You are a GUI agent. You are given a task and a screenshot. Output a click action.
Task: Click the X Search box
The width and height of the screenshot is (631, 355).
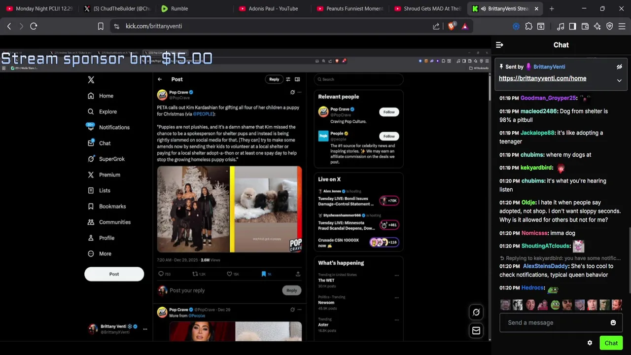point(359,79)
